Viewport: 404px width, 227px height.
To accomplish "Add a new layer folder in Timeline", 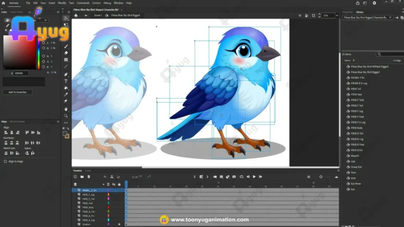I will 82,177.
